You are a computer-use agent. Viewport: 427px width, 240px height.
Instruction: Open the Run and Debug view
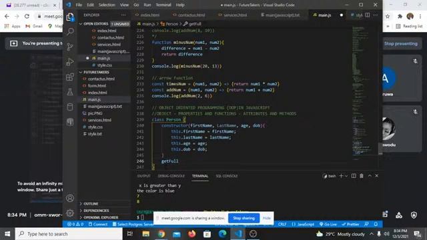(70, 62)
